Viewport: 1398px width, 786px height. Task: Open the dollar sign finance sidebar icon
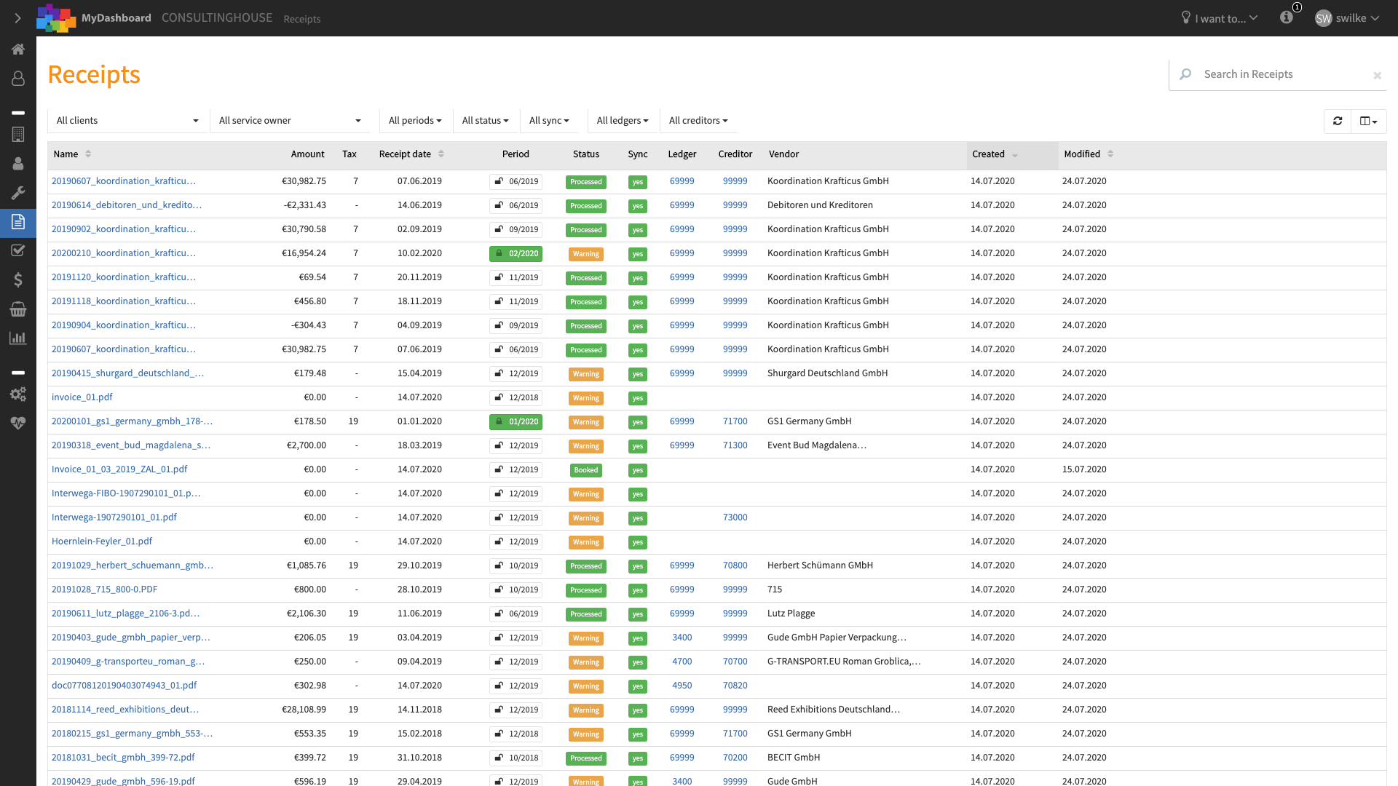pos(17,279)
